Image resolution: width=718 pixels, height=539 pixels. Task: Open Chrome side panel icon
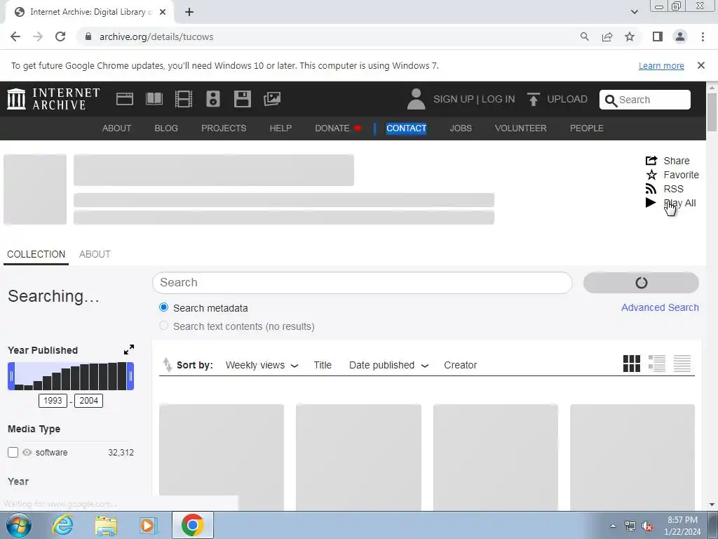(x=658, y=36)
